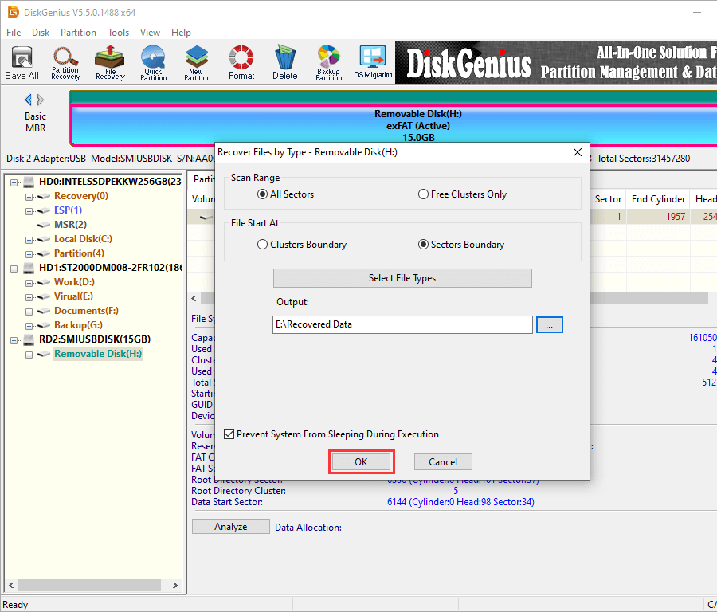This screenshot has width=717, height=612.
Task: Click the Delete partition icon
Action: pyautogui.click(x=284, y=63)
